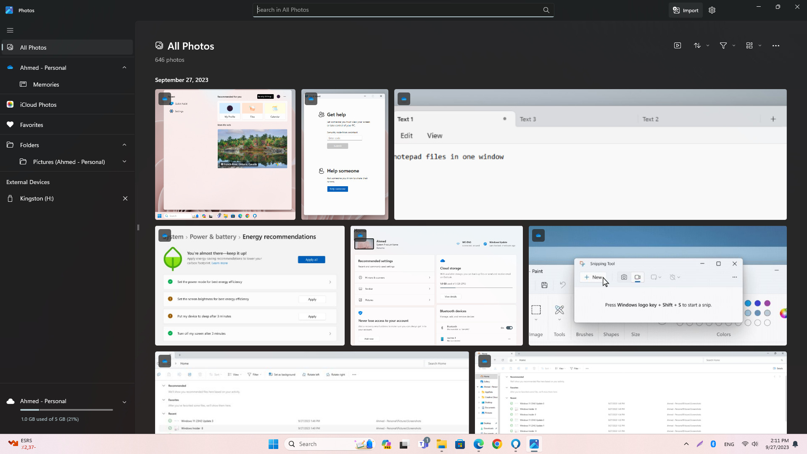Open the Start menu screenshot thumbnail
Image resolution: width=807 pixels, height=454 pixels.
[x=225, y=154]
